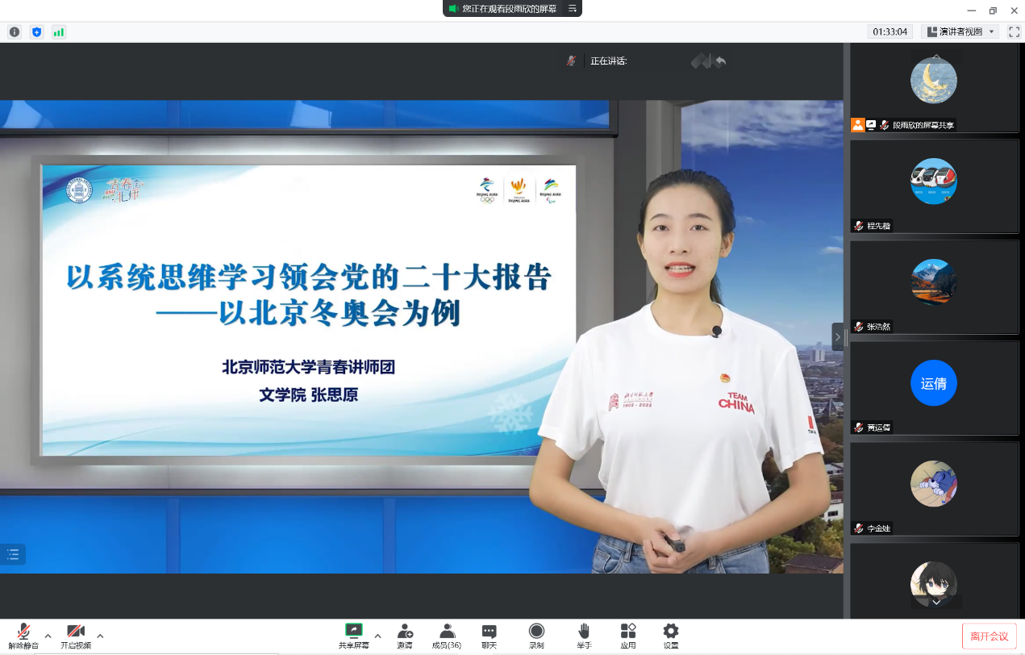Enter fullscreen mode

(x=1014, y=31)
